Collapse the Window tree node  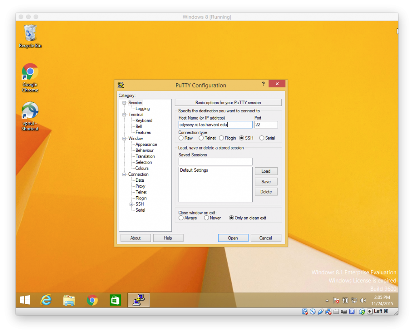[124, 139]
